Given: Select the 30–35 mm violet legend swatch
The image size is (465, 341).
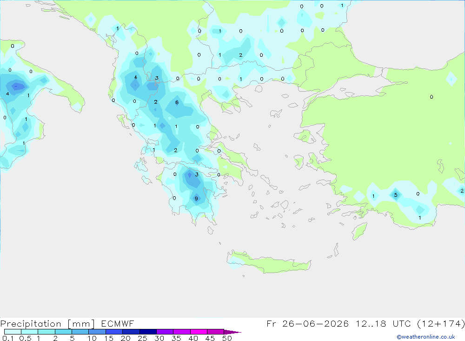Looking at the screenshot, I should 165,332.
